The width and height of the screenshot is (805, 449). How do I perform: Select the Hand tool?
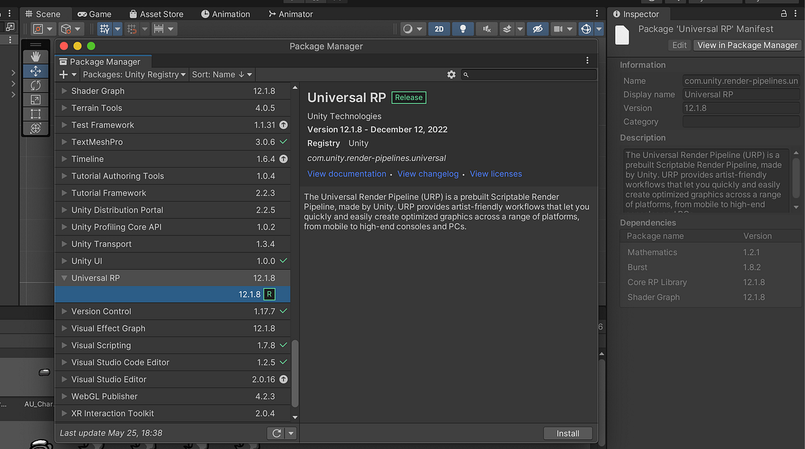[x=36, y=56]
